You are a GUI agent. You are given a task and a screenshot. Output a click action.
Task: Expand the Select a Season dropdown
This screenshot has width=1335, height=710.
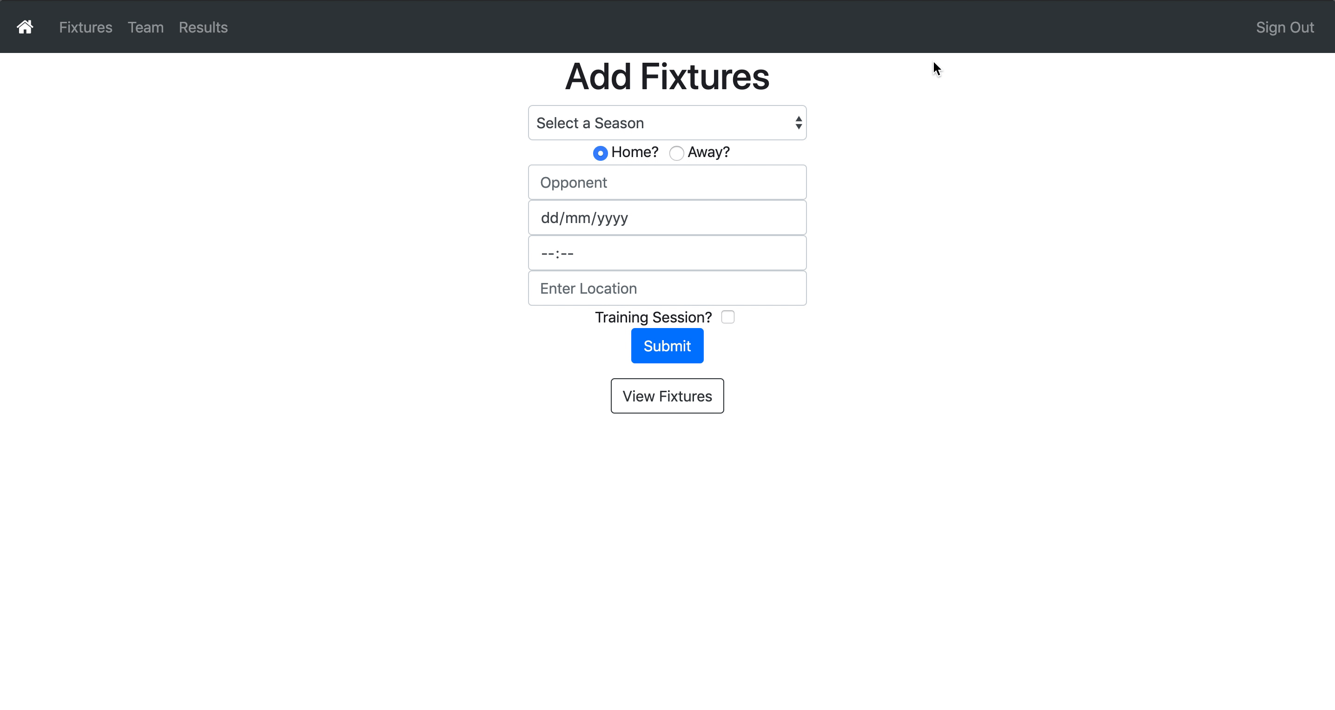(667, 123)
